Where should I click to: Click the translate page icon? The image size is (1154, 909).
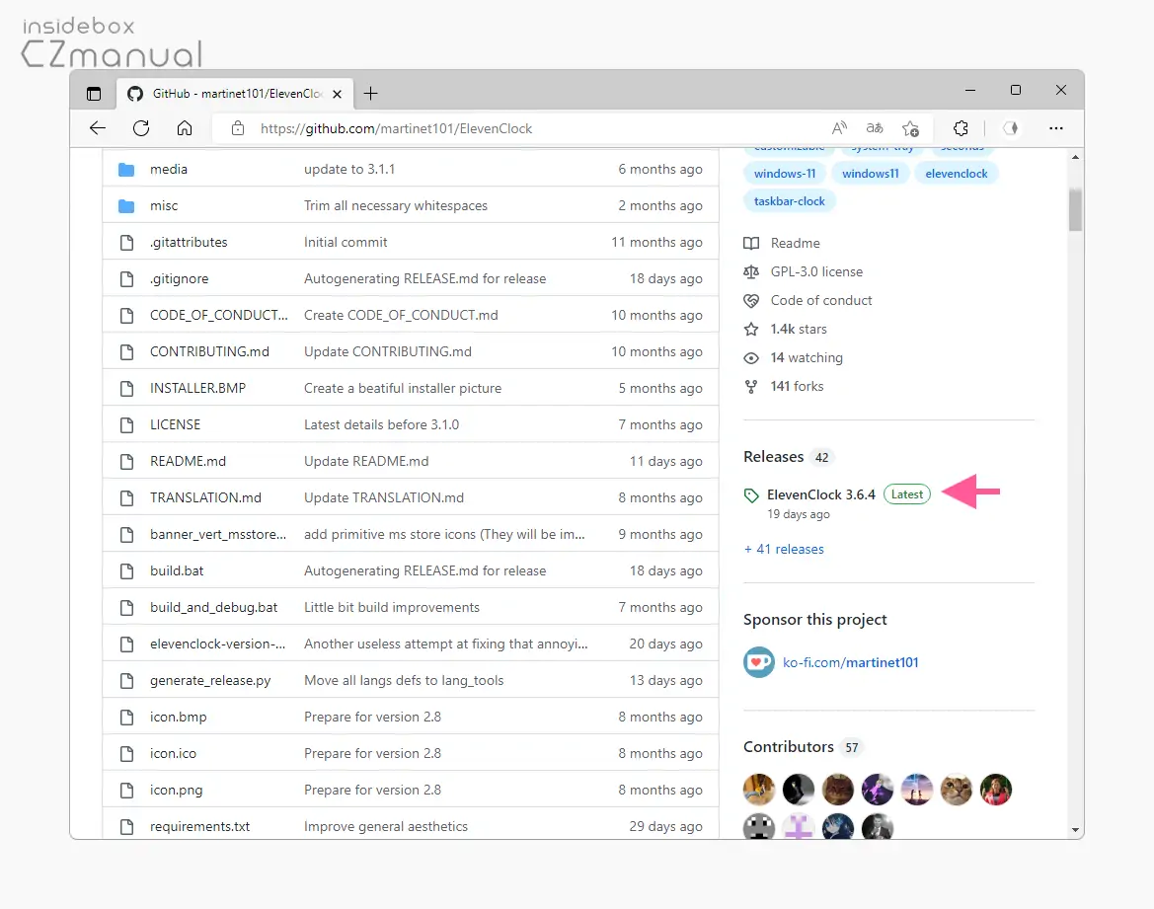875,128
